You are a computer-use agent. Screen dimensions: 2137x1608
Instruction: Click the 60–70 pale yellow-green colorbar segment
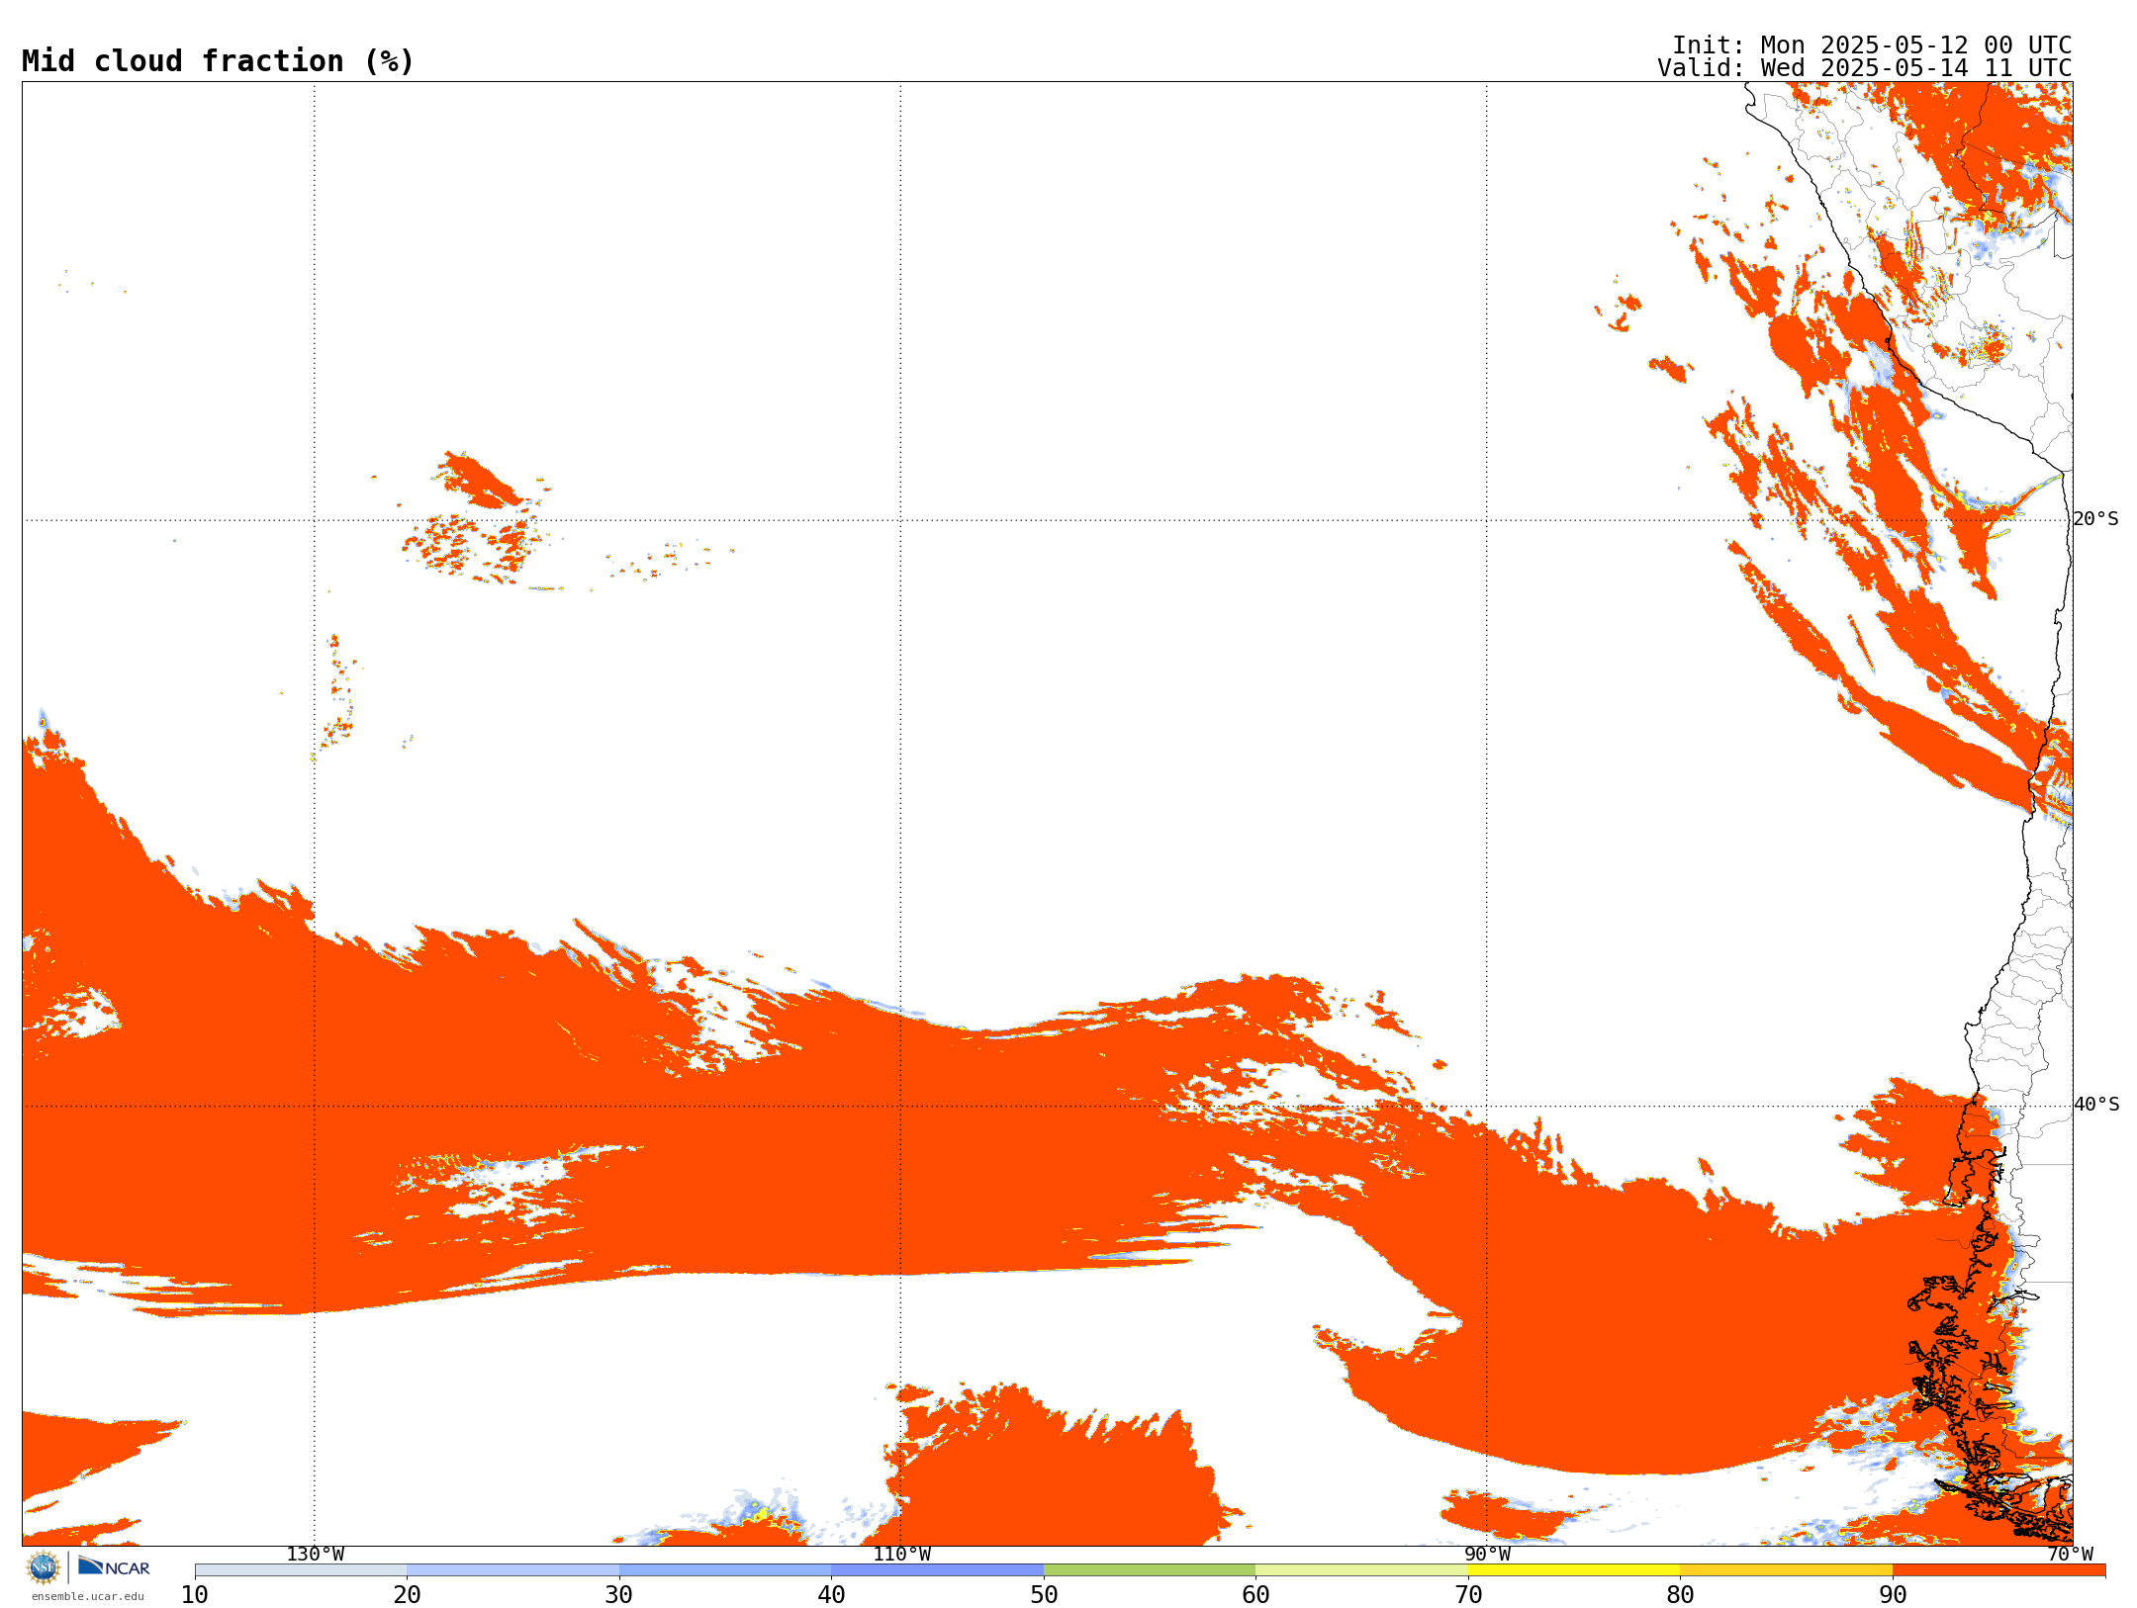coord(1361,1569)
